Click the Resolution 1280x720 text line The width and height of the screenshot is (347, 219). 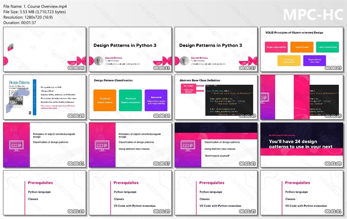click(x=28, y=17)
